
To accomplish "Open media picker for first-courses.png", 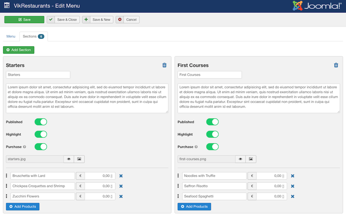I will pos(251,159).
